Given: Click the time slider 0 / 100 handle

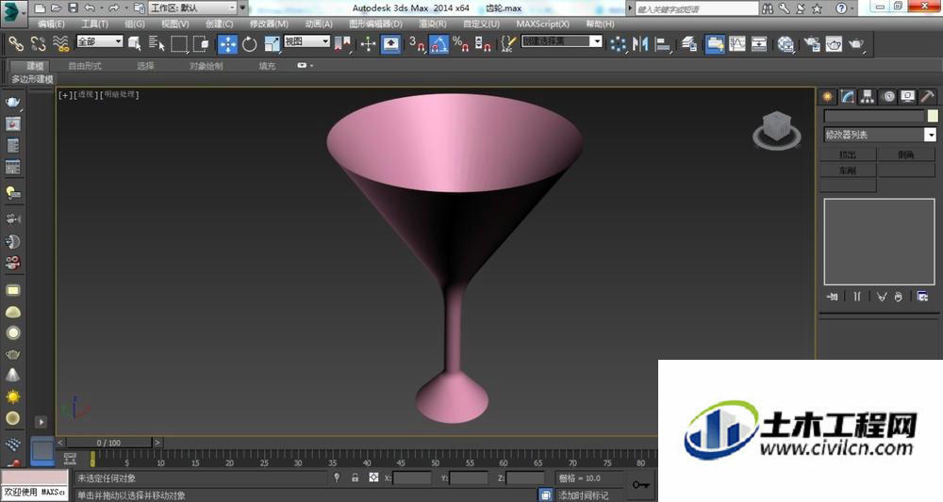Looking at the screenshot, I should pyautogui.click(x=108, y=443).
